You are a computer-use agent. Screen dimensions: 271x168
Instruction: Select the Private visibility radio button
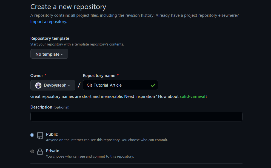coord(32,151)
